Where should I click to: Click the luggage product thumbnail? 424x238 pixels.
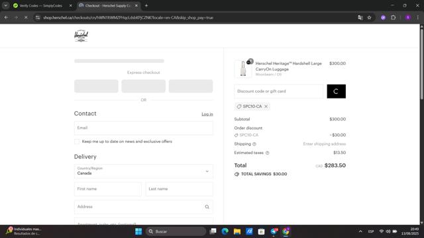point(243,69)
